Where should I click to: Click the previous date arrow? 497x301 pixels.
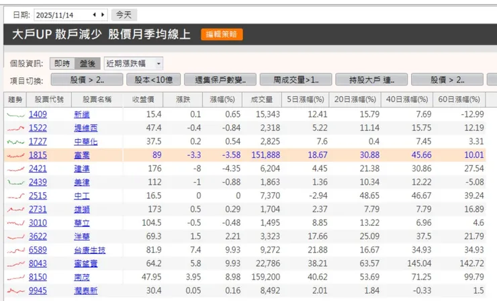pos(94,15)
